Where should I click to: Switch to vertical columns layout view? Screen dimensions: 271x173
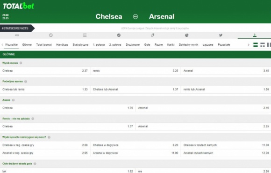269,45
